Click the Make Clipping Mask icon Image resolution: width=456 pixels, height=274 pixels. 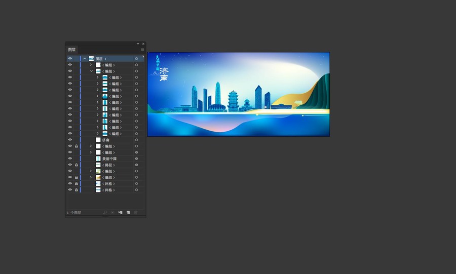pyautogui.click(x=112, y=212)
